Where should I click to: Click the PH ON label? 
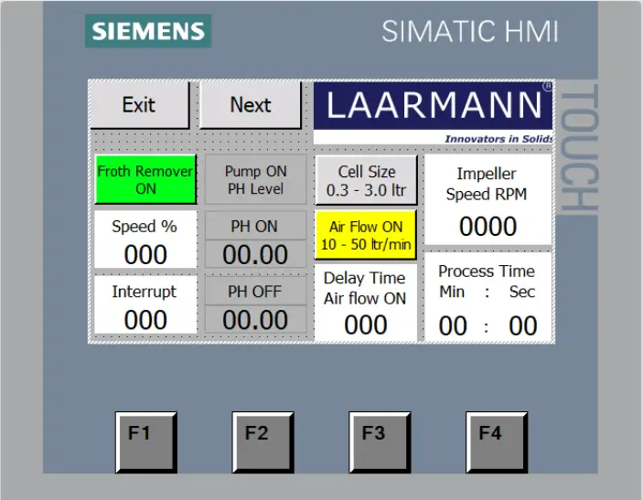click(254, 226)
